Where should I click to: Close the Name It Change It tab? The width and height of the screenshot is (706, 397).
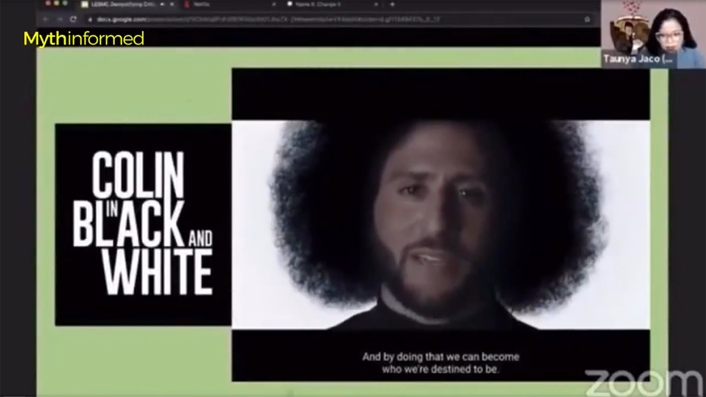pos(377,4)
